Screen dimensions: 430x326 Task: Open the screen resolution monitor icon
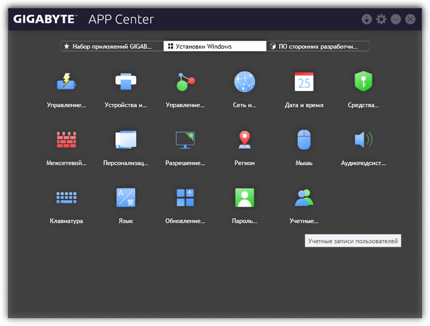(x=185, y=139)
